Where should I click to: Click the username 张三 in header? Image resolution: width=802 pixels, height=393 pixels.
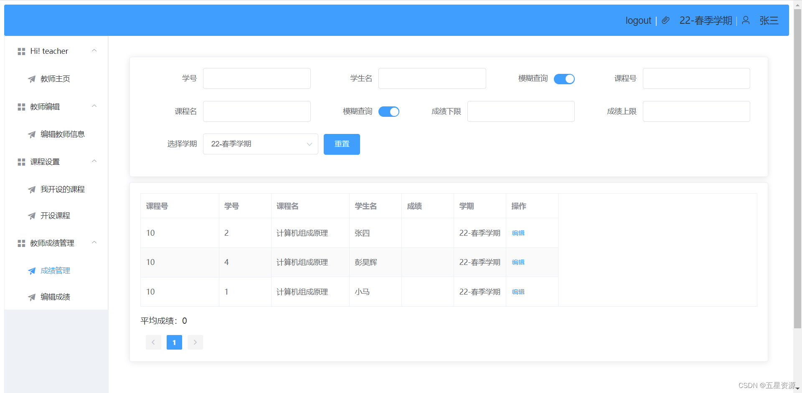coord(769,20)
